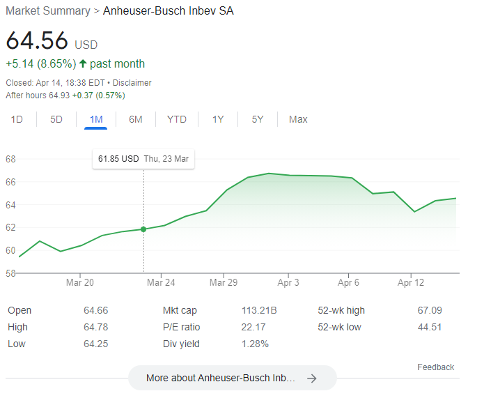Click the 61.85 USD Thu, 23 Mar tooltip
The height and width of the screenshot is (398, 484).
coord(143,159)
